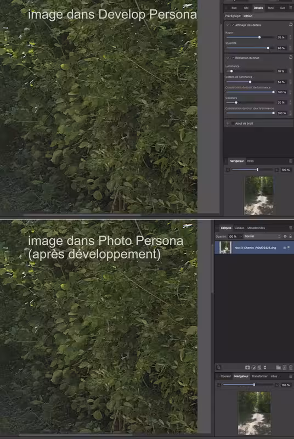This screenshot has height=439, width=294.
Task: Switch to the Canaux tab
Action: click(239, 228)
